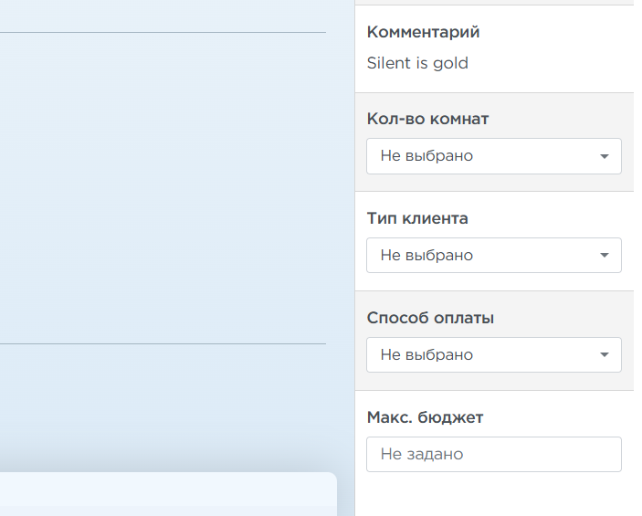This screenshot has height=516, width=642.
Task: Select 'Не выбрано' text under Кол-во комнат
Action: click(x=426, y=156)
